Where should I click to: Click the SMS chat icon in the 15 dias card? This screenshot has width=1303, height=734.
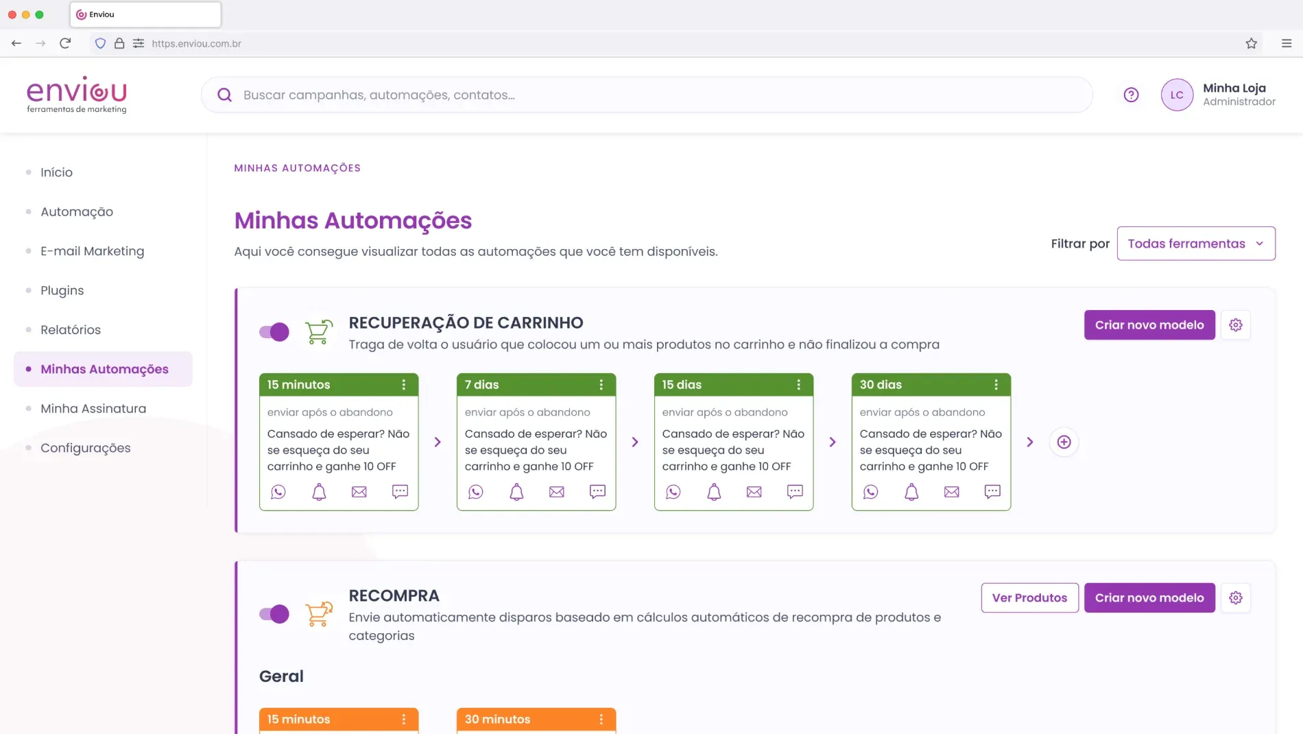795,492
